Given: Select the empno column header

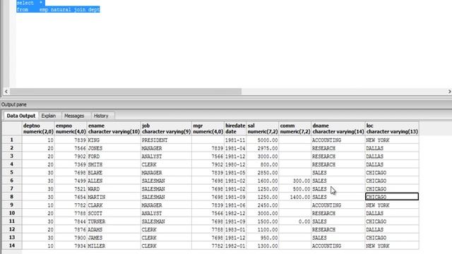Looking at the screenshot, I should [71, 128].
